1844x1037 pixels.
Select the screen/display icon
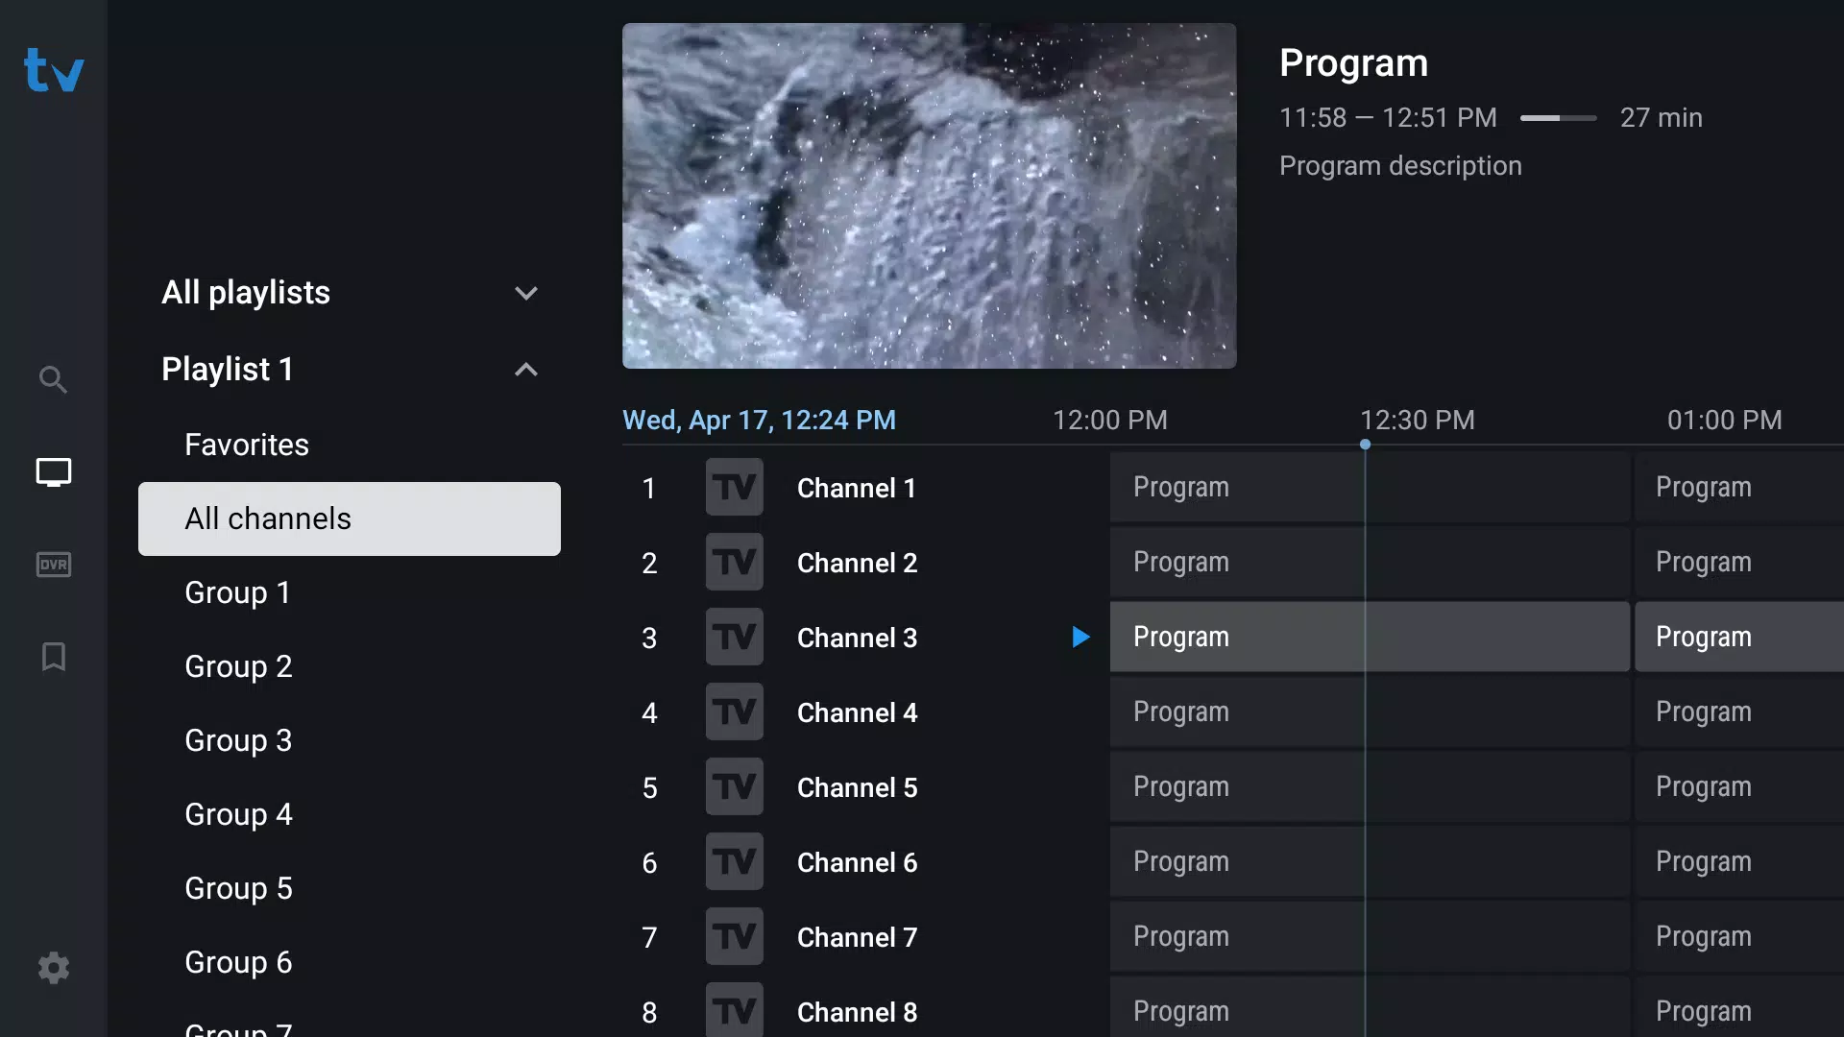(53, 471)
